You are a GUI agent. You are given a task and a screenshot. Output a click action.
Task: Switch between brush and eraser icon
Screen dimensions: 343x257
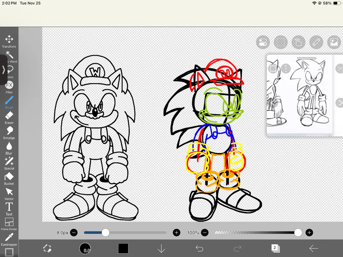(47, 249)
